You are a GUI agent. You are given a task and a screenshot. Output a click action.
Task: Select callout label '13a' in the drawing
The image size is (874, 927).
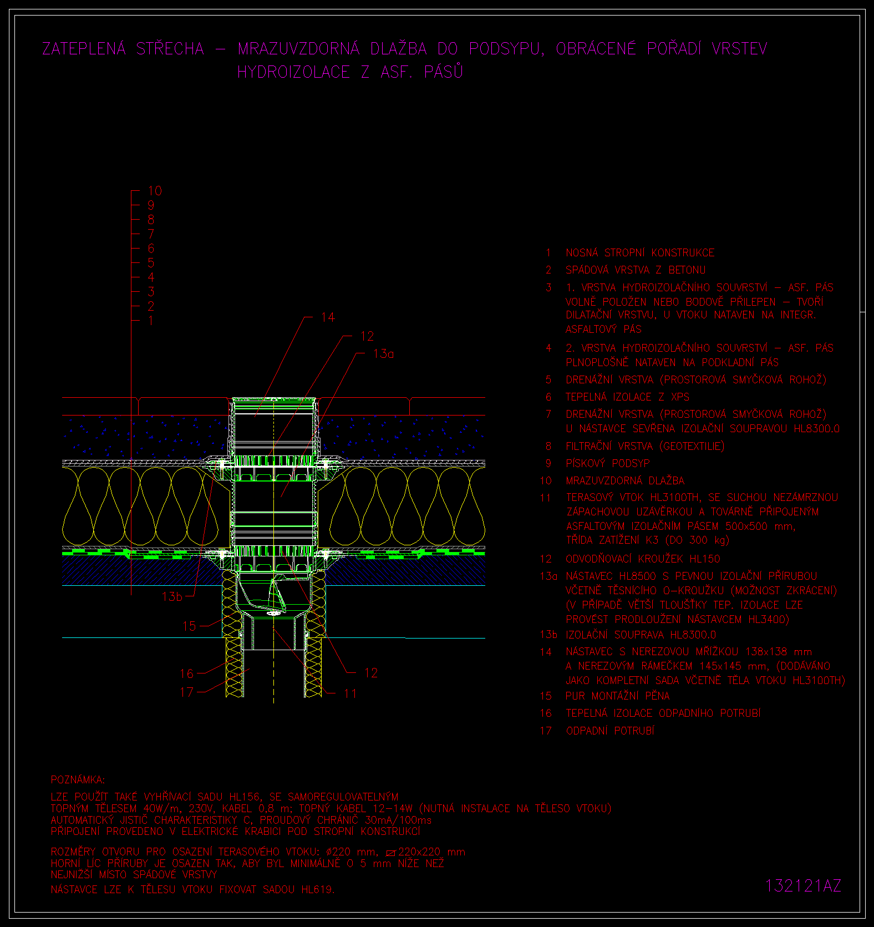[x=383, y=354]
